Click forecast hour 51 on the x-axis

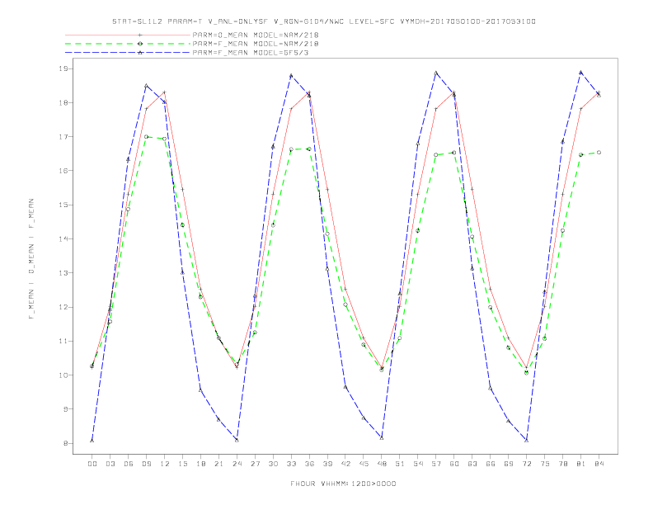point(400,464)
